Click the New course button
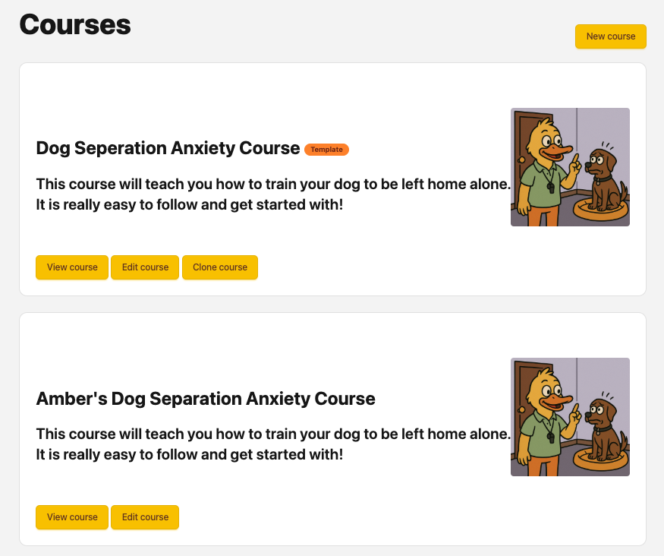The image size is (664, 556). [x=610, y=36]
